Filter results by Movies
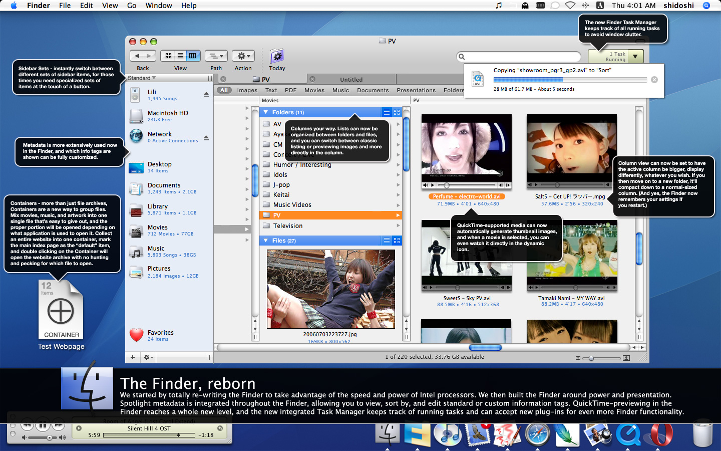Viewport: 721px width, 451px height. tap(314, 90)
